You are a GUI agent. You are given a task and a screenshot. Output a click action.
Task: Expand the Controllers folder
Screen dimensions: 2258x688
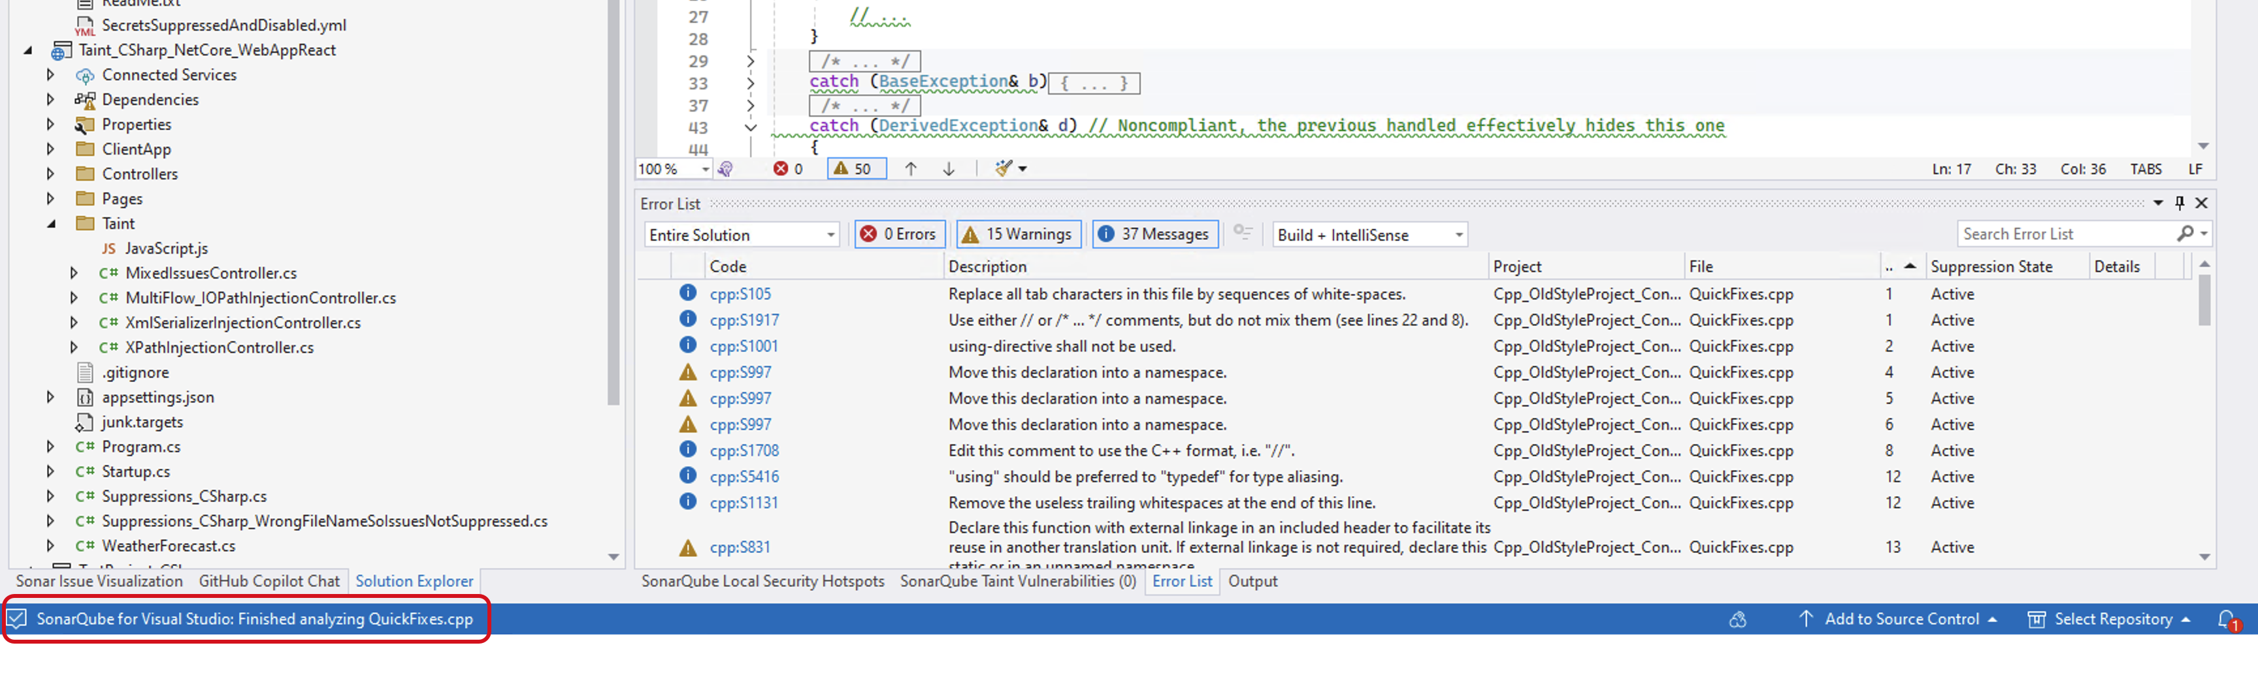[50, 174]
